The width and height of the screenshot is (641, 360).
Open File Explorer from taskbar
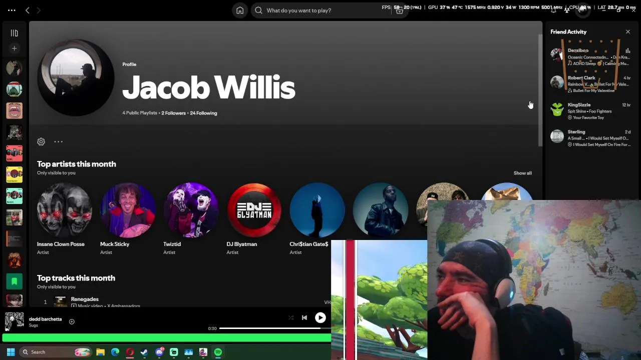pos(100,352)
